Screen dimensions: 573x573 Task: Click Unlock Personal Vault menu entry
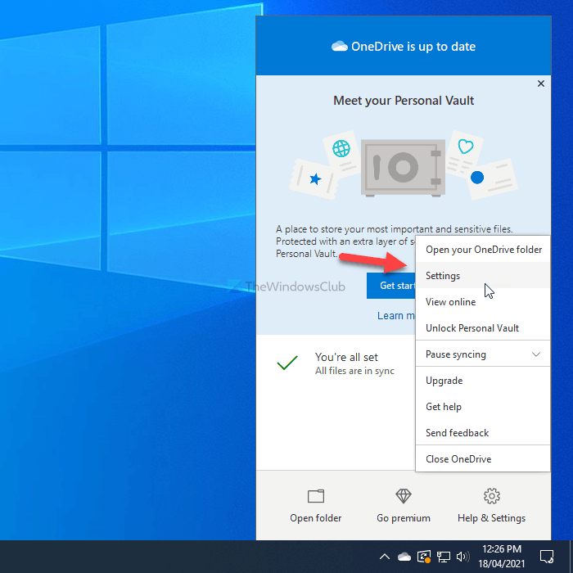[x=472, y=328]
